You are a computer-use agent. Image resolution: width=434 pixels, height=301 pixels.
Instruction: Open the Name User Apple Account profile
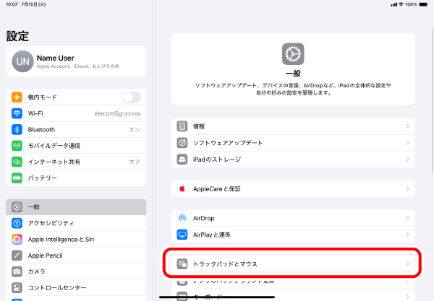pos(75,61)
